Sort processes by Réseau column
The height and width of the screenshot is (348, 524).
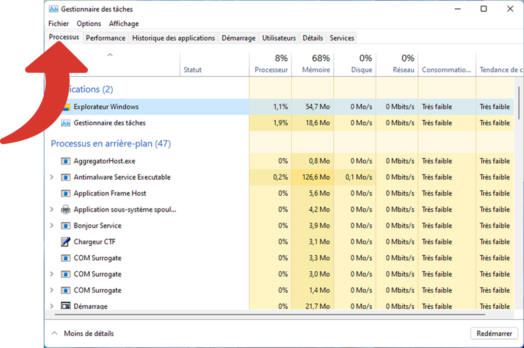(x=397, y=64)
